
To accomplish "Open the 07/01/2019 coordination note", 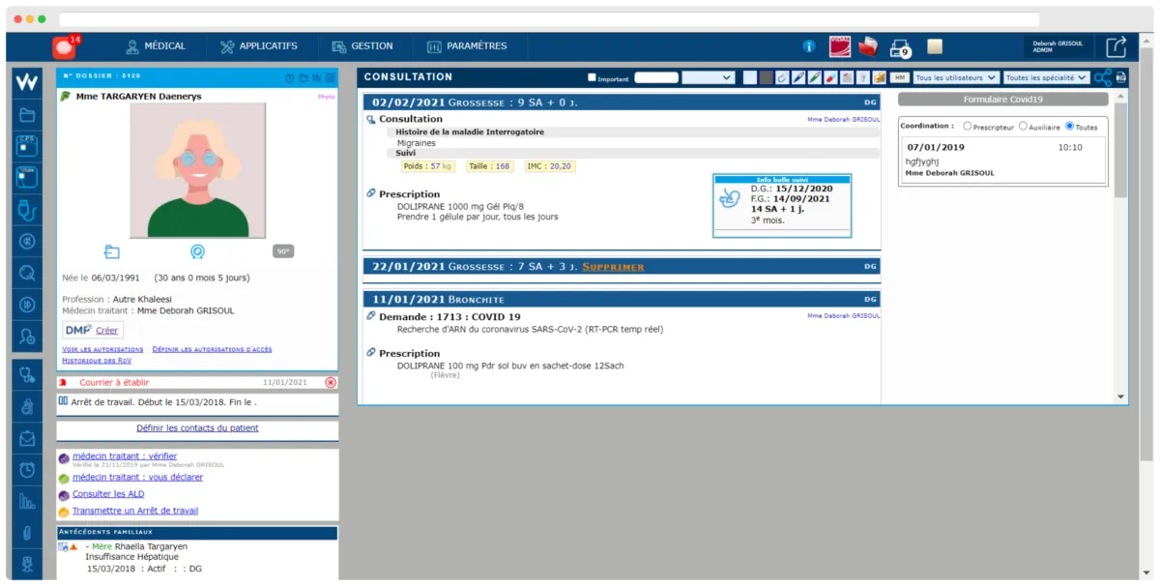I will 1002,161.
